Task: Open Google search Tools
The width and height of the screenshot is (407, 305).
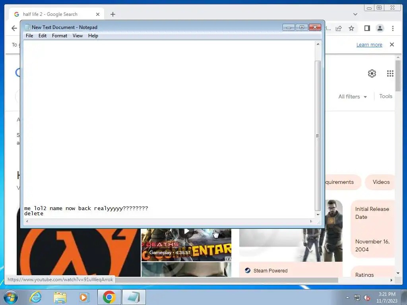Action: click(386, 96)
